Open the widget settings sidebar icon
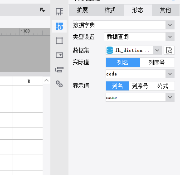This screenshot has height=175, width=180. (59, 55)
